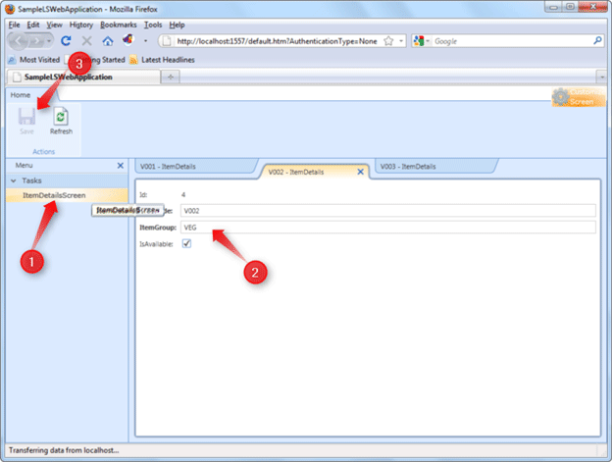This screenshot has width=612, height=462.
Task: Click the Menu panel header label
Action: pos(25,165)
